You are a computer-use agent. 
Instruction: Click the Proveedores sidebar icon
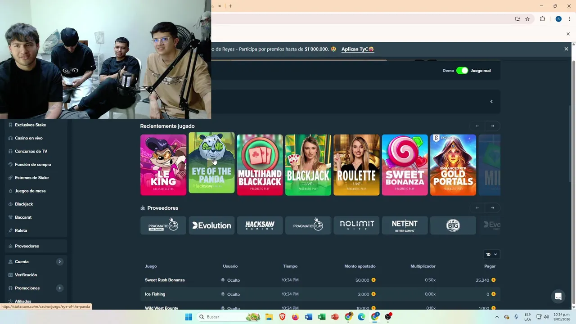[10, 246]
